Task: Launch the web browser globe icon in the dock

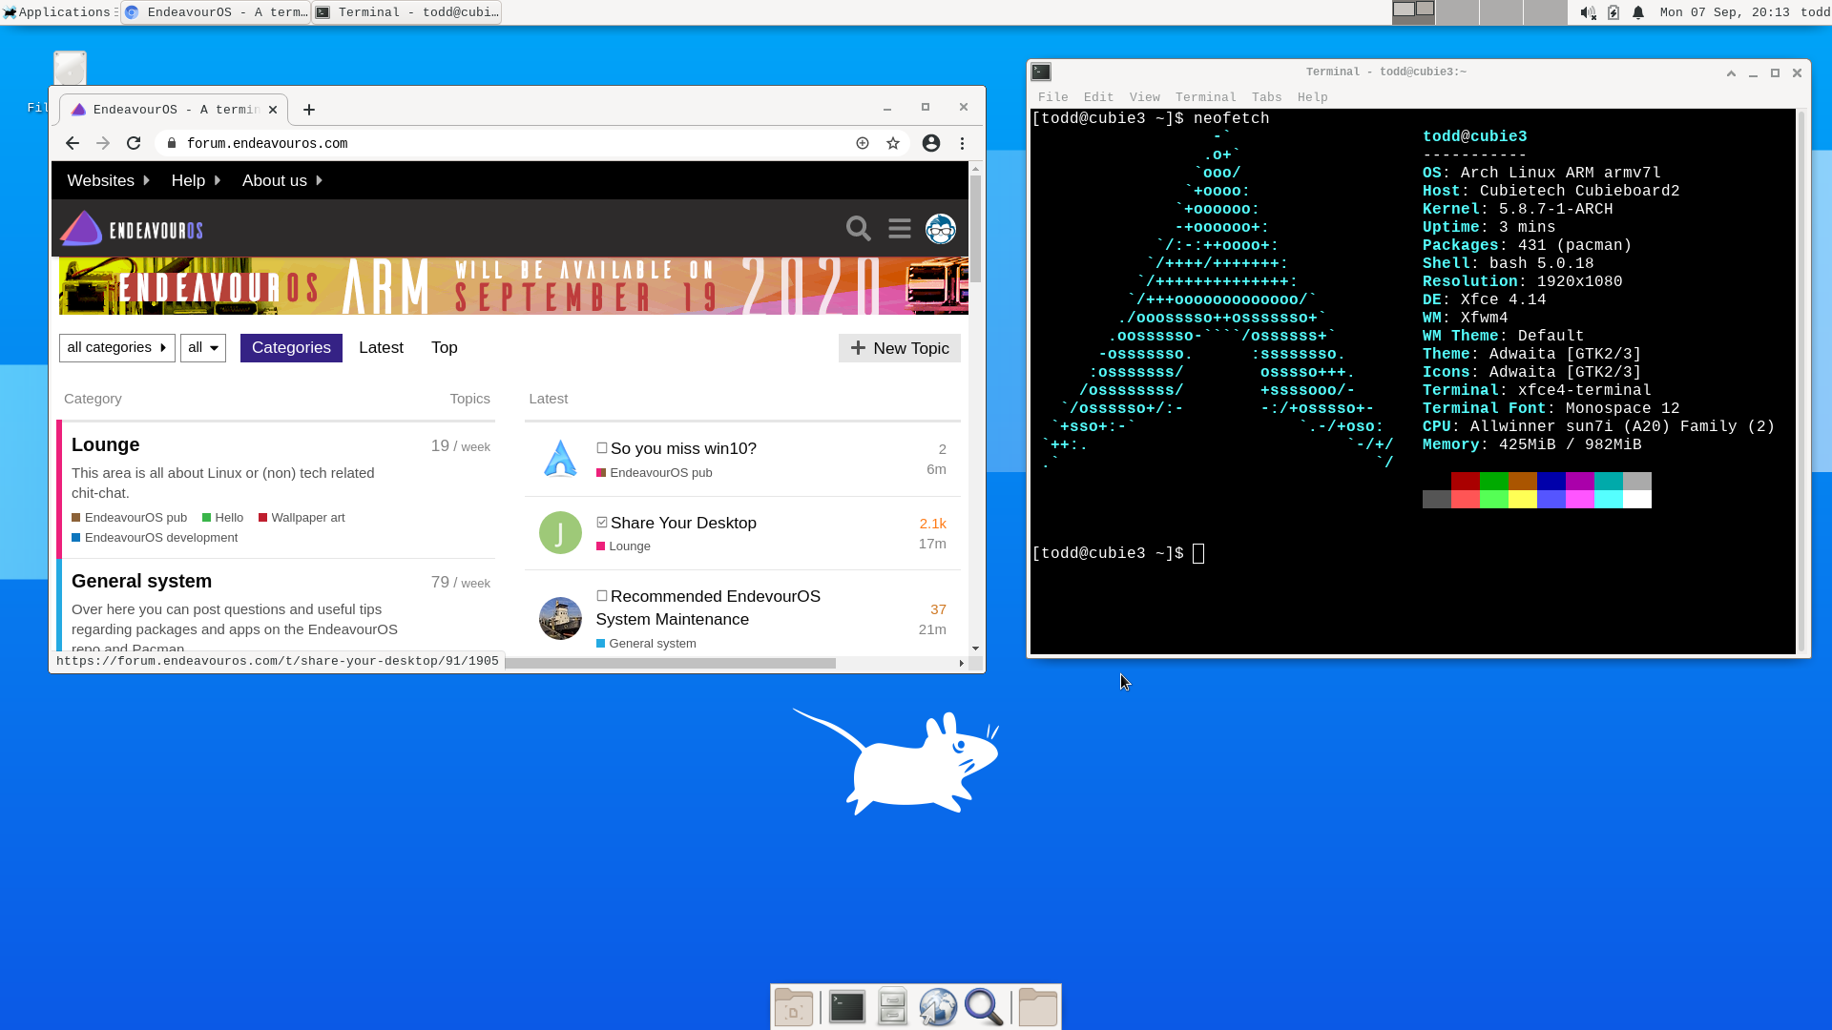Action: (938, 1007)
